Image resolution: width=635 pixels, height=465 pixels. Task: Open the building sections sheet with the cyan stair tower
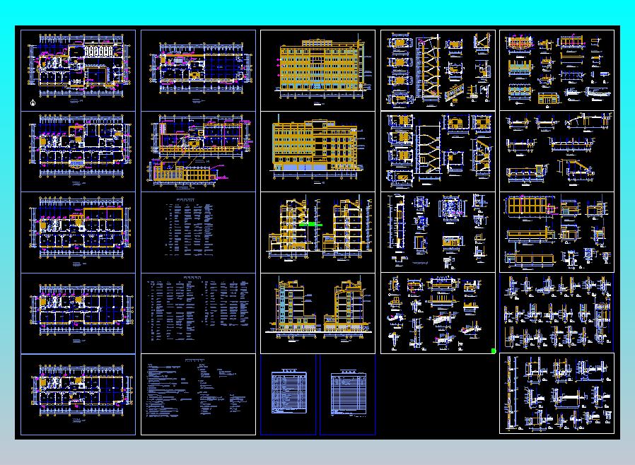[x=318, y=313]
